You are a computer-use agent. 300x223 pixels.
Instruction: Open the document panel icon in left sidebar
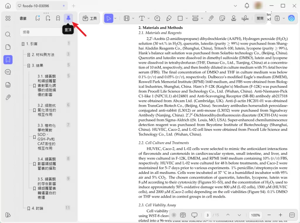click(8, 85)
